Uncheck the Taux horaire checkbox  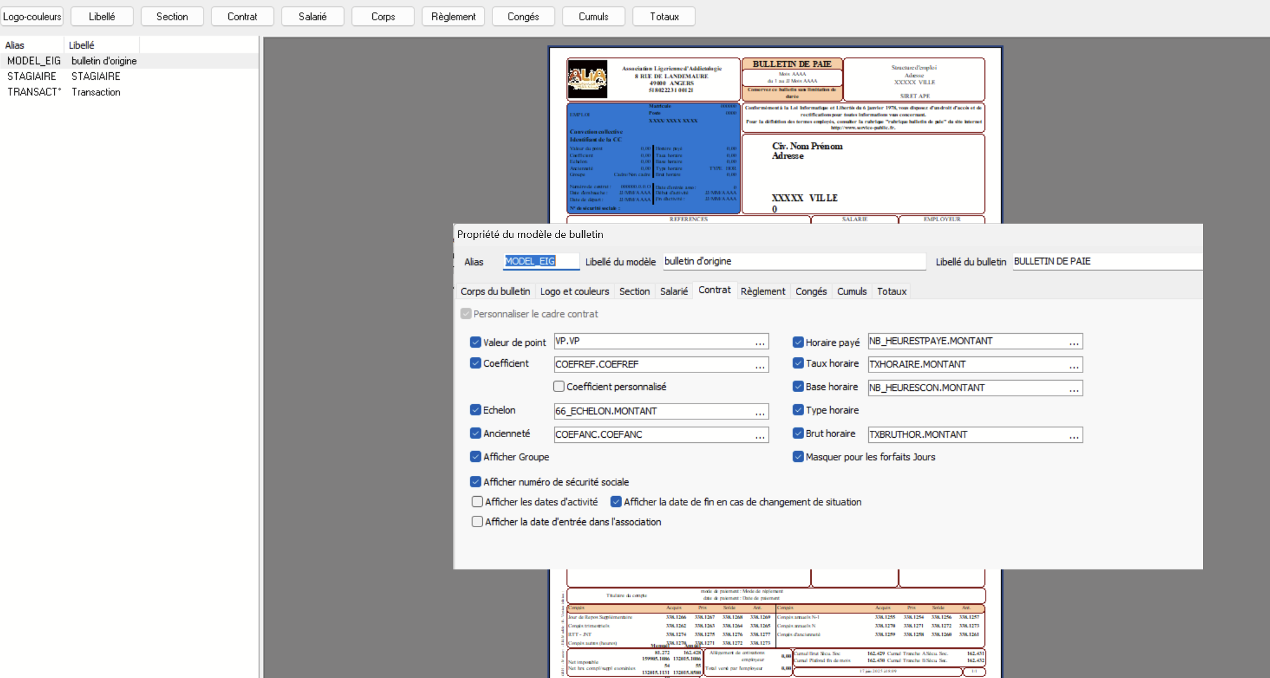point(798,363)
